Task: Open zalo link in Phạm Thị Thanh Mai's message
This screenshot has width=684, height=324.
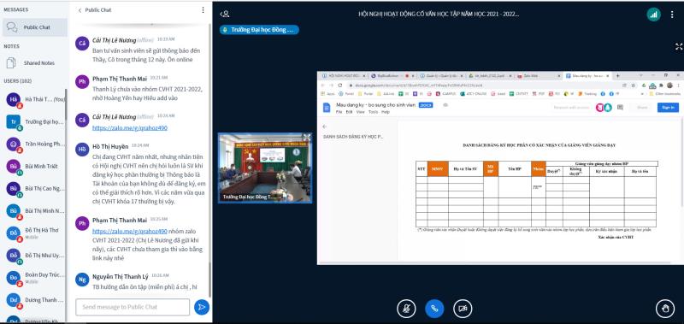Action: [x=130, y=231]
